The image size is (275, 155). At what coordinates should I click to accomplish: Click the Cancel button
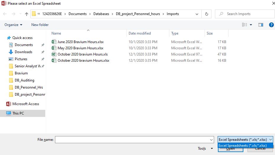coord(260,150)
